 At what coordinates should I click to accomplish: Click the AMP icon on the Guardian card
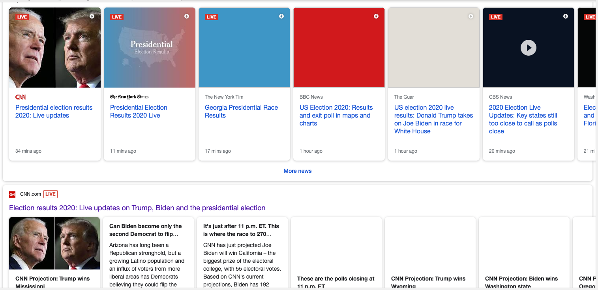pyautogui.click(x=471, y=16)
